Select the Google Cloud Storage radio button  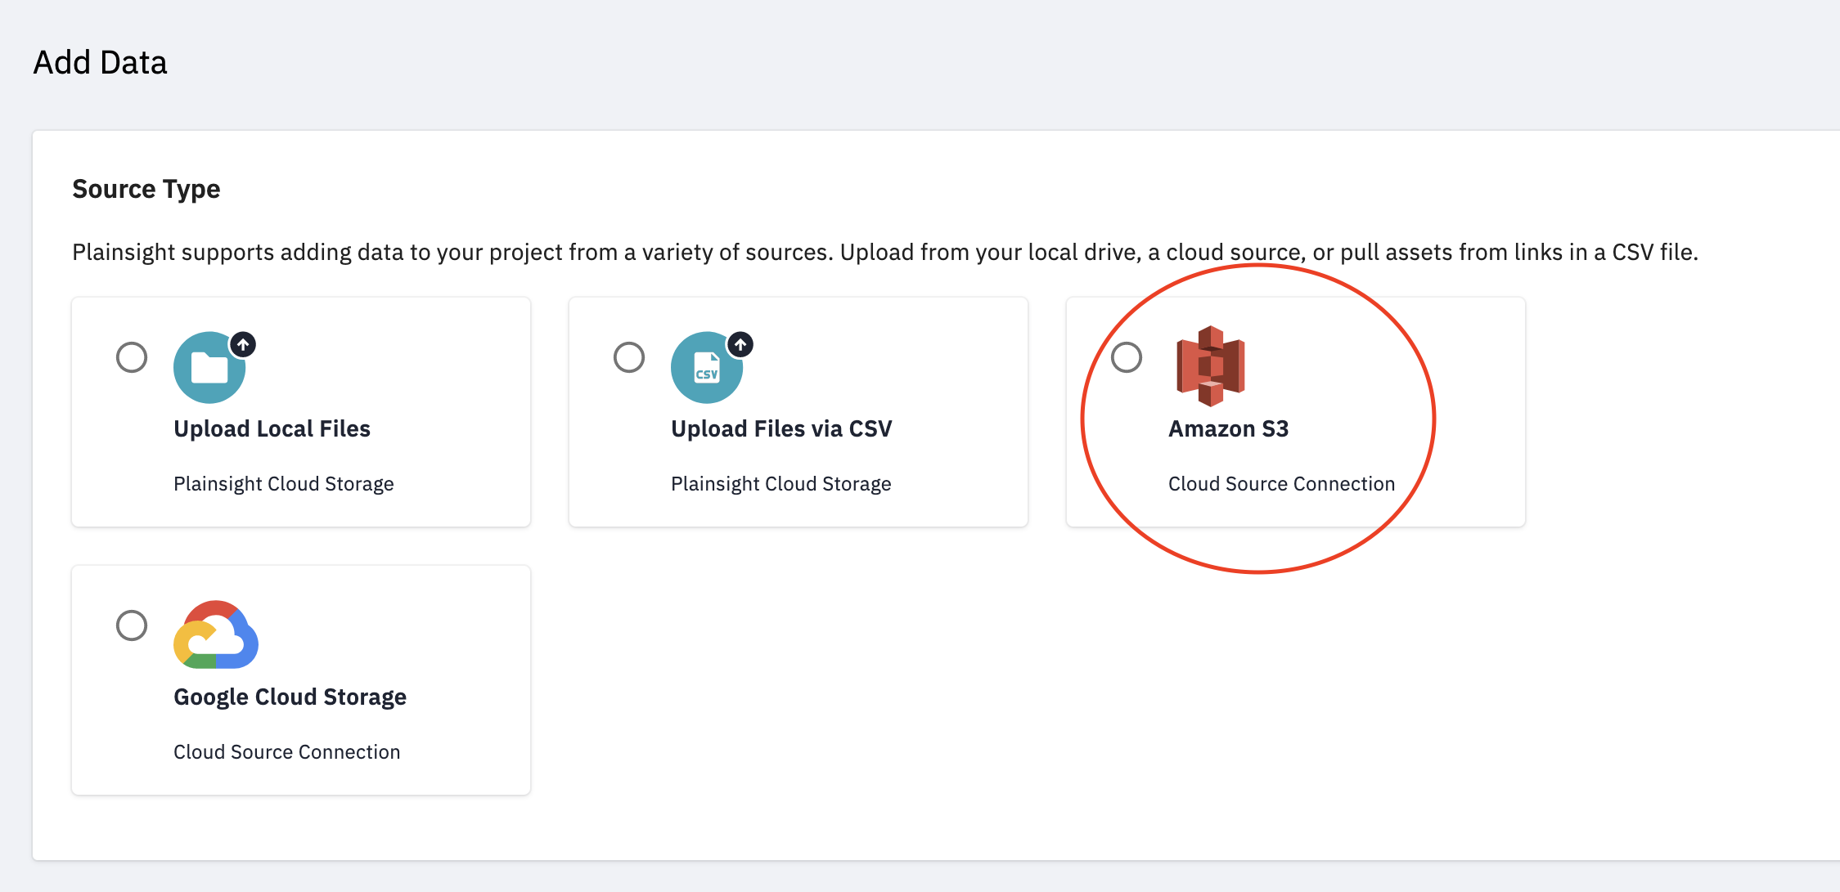coord(132,625)
